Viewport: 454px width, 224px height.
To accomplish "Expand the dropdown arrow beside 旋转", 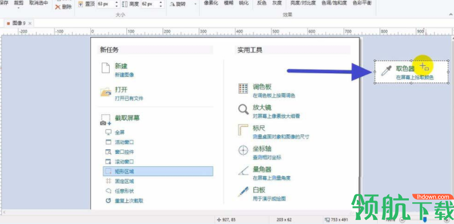I will click(195, 5).
